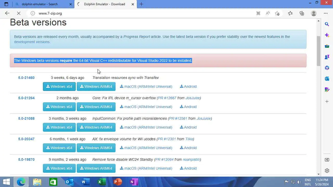The width and height of the screenshot is (333, 187).
Task: Open Tools briefcase icon in sidebar
Action: click(327, 46)
